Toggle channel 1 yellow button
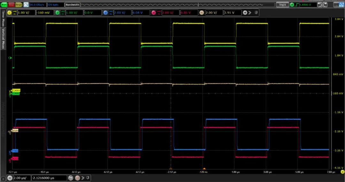 click(x=9, y=13)
